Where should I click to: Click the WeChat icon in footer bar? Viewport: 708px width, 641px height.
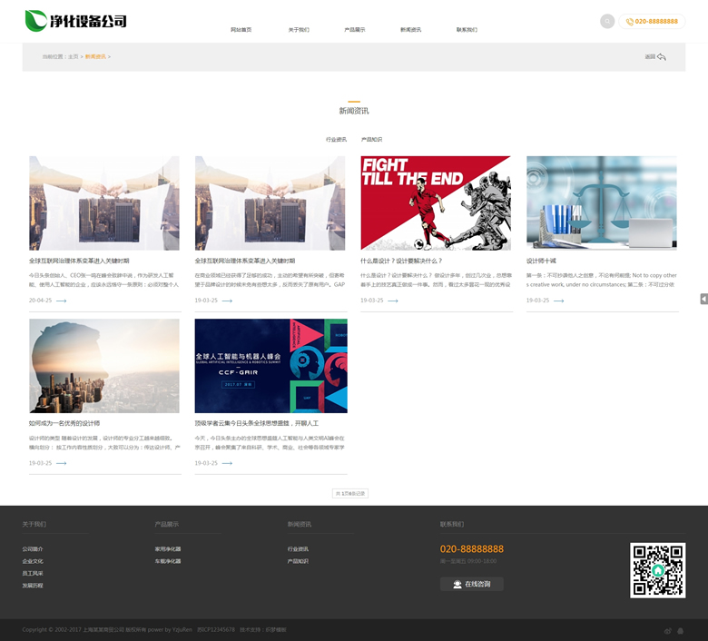tap(681, 630)
